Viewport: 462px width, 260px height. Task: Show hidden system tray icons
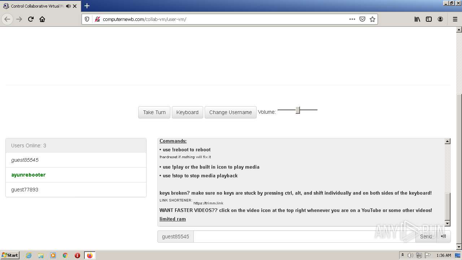coord(402,255)
